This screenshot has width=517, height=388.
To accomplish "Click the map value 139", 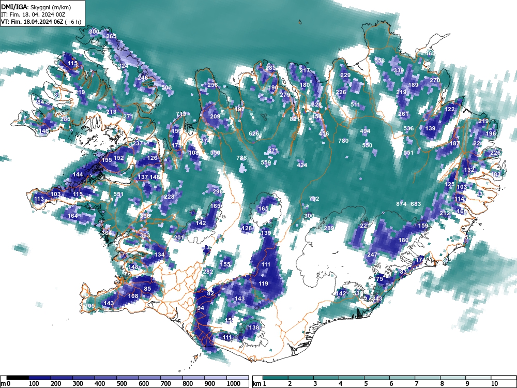I will coord(430,128).
